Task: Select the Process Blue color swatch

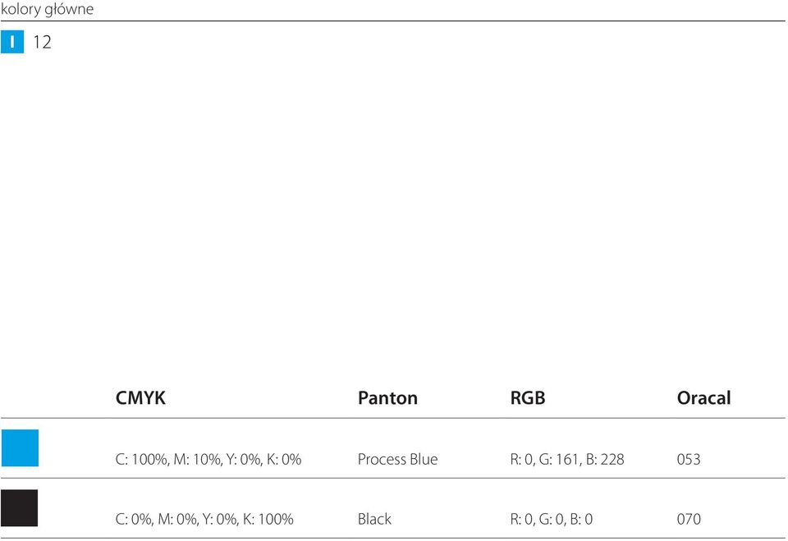Action: (20, 448)
